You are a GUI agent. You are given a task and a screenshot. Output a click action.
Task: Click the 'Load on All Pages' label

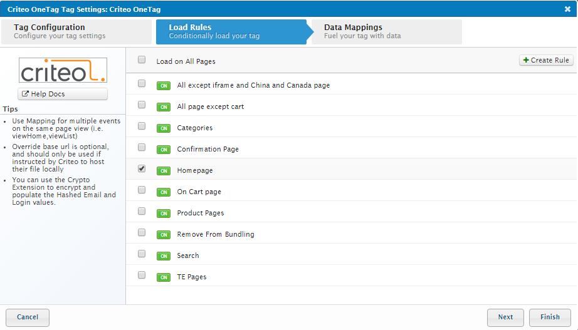coord(186,61)
